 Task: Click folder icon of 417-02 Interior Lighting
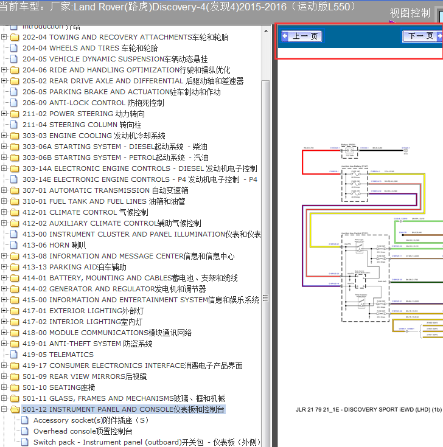15,322
